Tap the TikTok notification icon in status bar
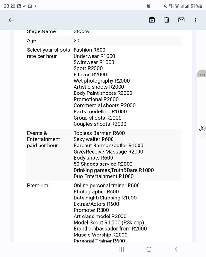Screen dimensions: 206x257 [24, 6]
